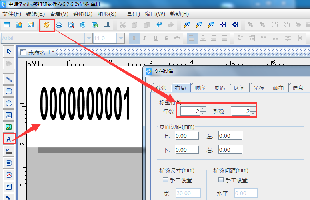The width and height of the screenshot is (310, 200).
Task: Switch to the 光标 tab
Action: point(259,88)
